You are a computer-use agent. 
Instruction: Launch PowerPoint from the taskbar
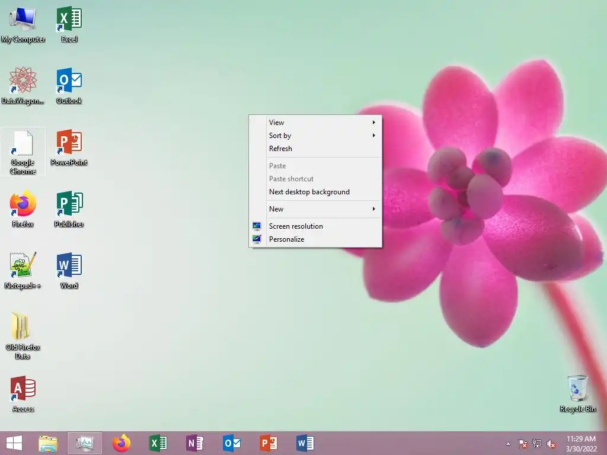coord(269,443)
